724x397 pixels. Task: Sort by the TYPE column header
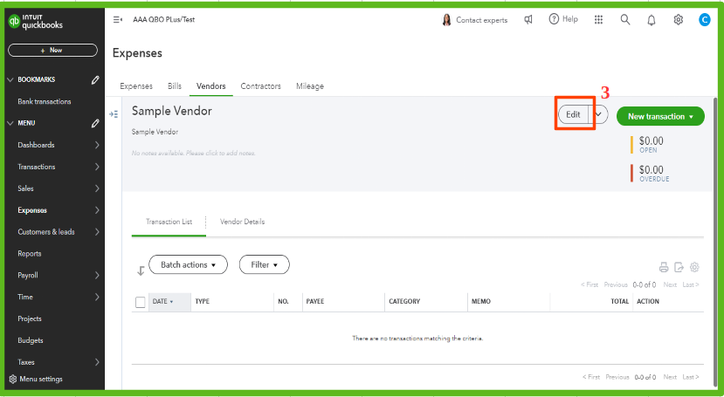[x=203, y=302]
